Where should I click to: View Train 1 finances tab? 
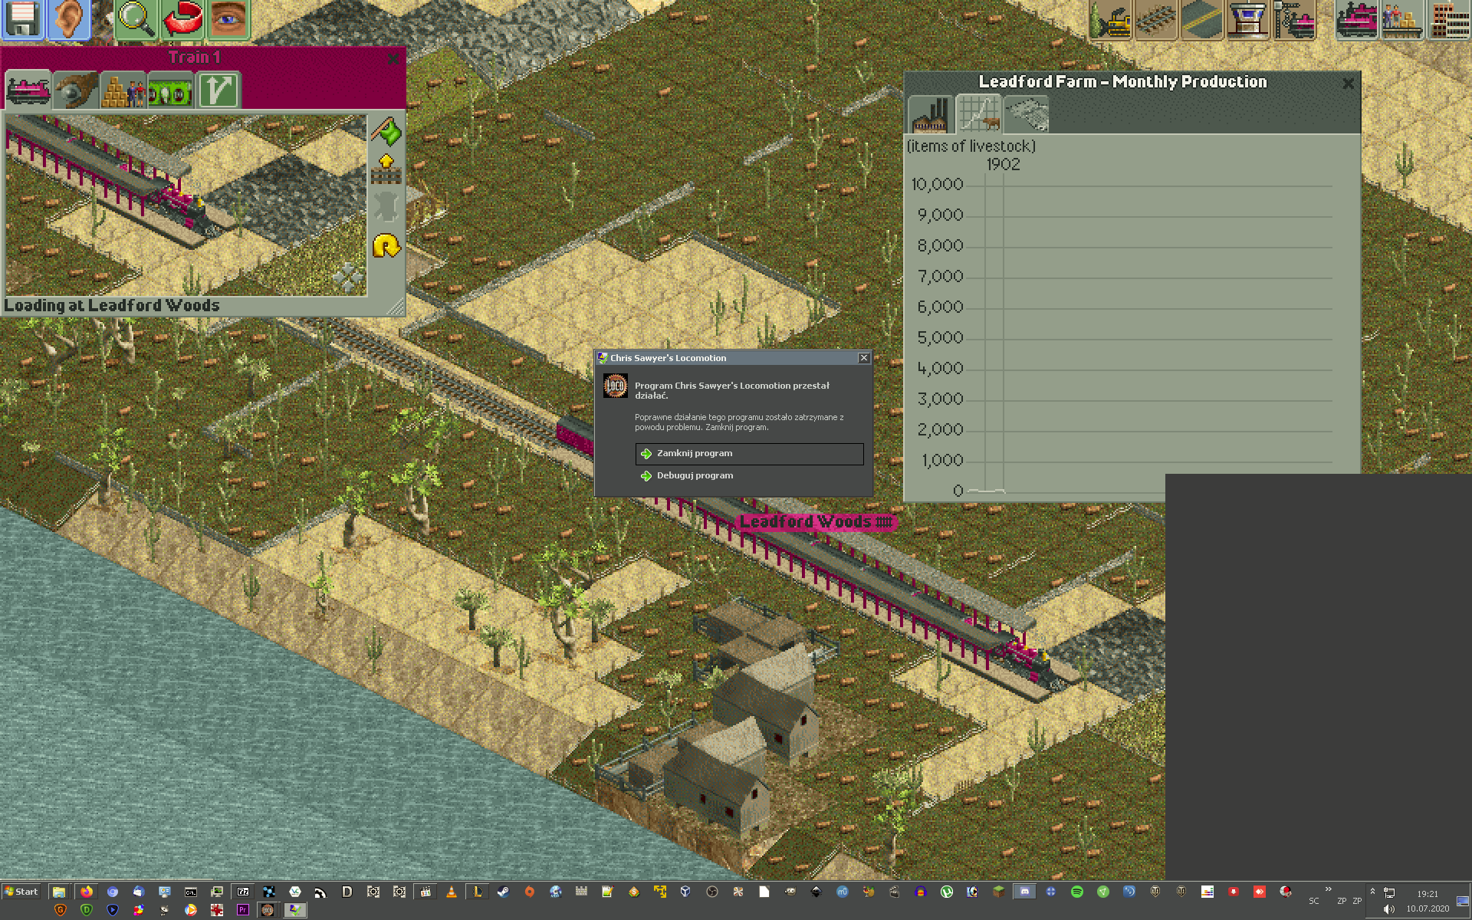pos(170,90)
